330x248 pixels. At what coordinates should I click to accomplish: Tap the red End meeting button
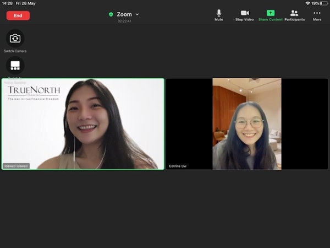click(18, 15)
